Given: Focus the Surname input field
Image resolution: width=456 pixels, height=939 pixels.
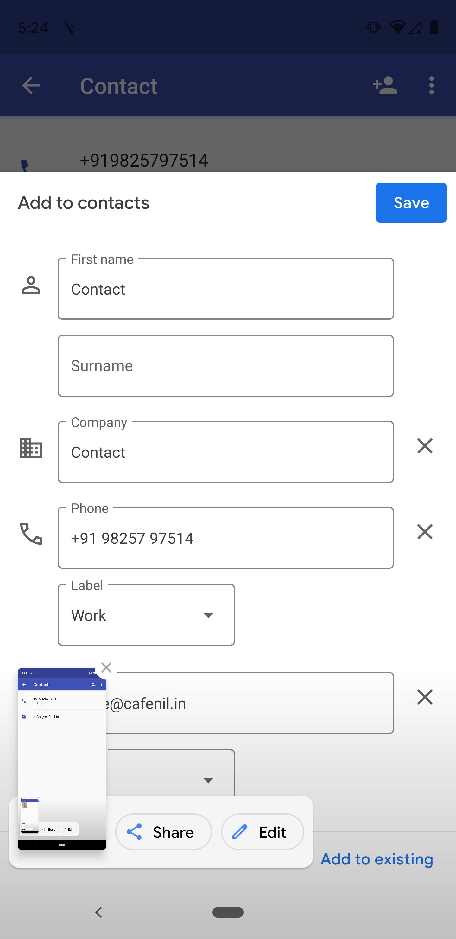Looking at the screenshot, I should point(226,366).
